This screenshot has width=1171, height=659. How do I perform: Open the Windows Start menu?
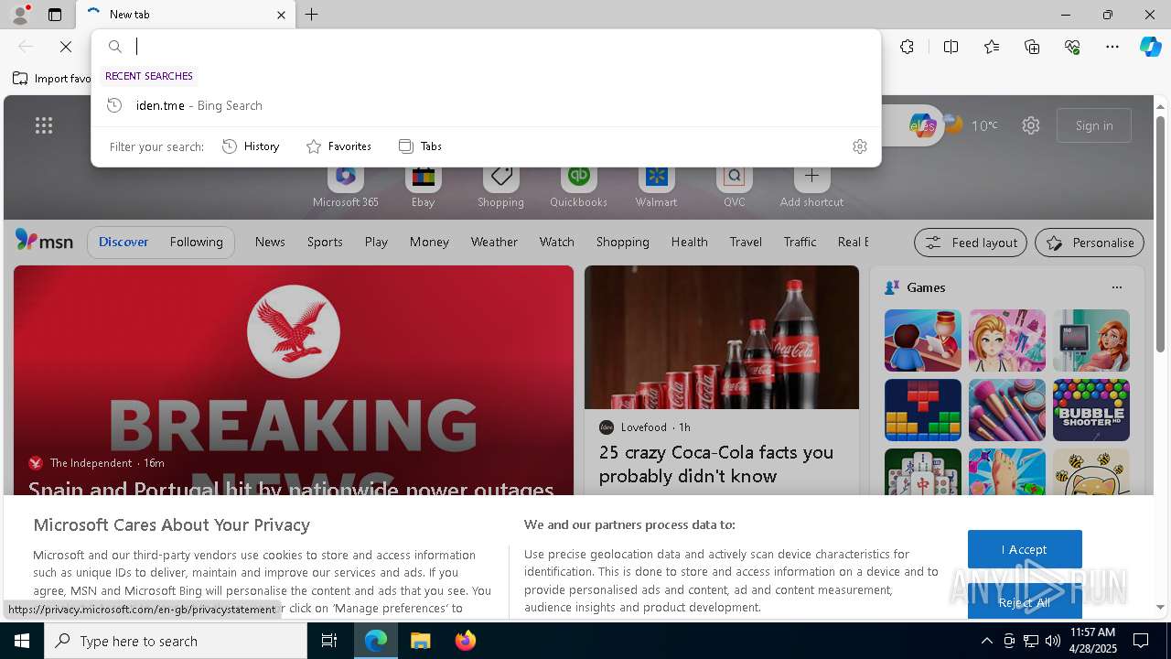[22, 641]
